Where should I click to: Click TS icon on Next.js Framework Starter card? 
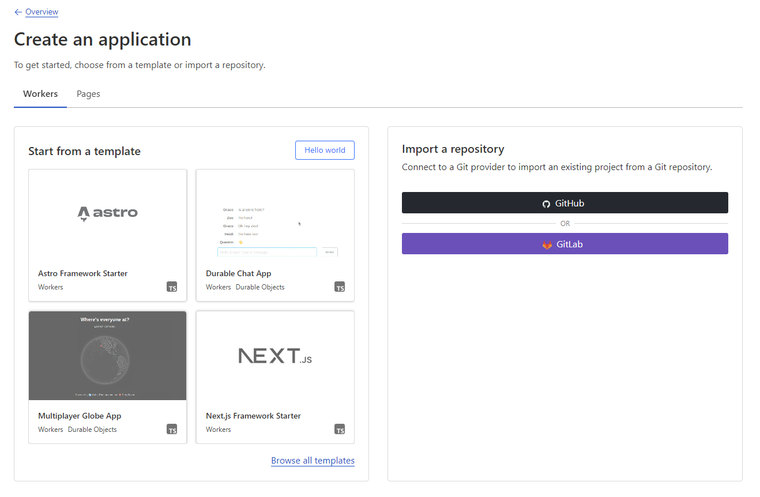point(340,429)
